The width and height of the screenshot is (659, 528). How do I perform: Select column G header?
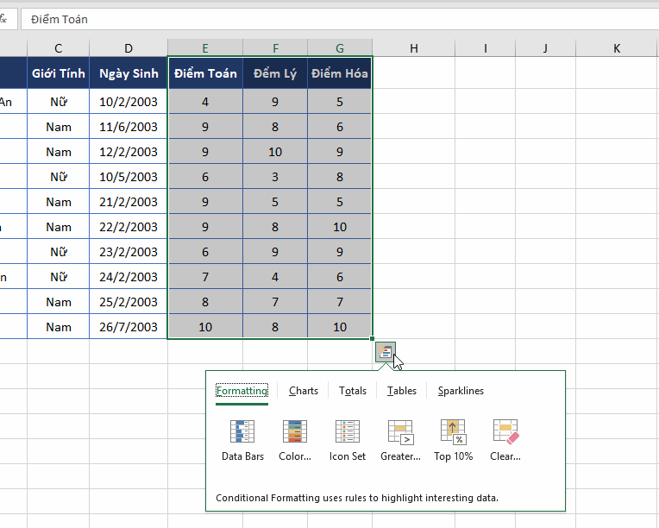(x=340, y=48)
